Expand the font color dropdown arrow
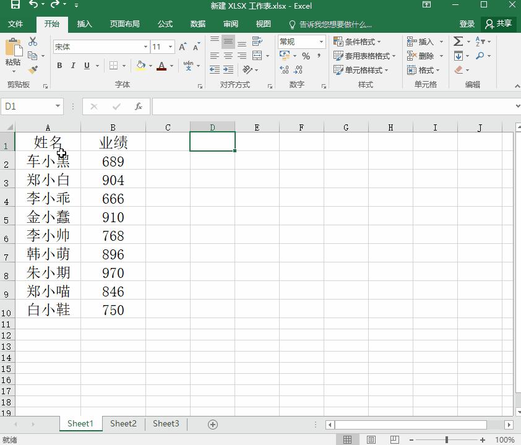 (x=171, y=66)
